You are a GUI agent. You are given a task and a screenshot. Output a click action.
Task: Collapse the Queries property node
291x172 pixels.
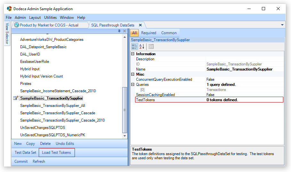pos(133,84)
